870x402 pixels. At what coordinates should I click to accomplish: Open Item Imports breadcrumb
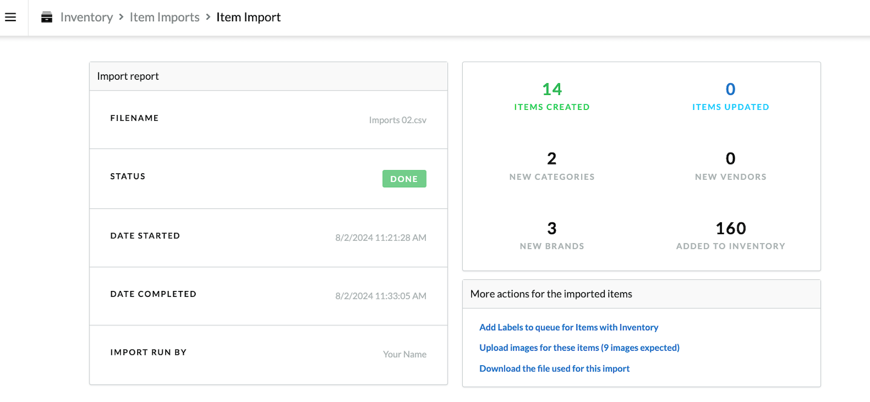[x=164, y=18]
